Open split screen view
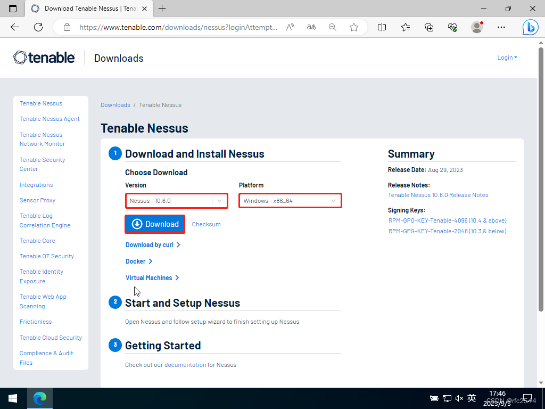This screenshot has height=409, width=545. pyautogui.click(x=382, y=27)
